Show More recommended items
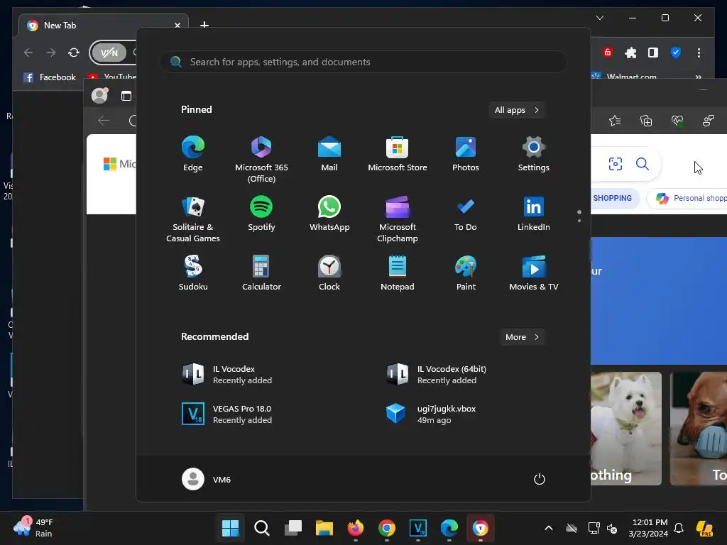Image resolution: width=727 pixels, height=545 pixels. point(522,337)
